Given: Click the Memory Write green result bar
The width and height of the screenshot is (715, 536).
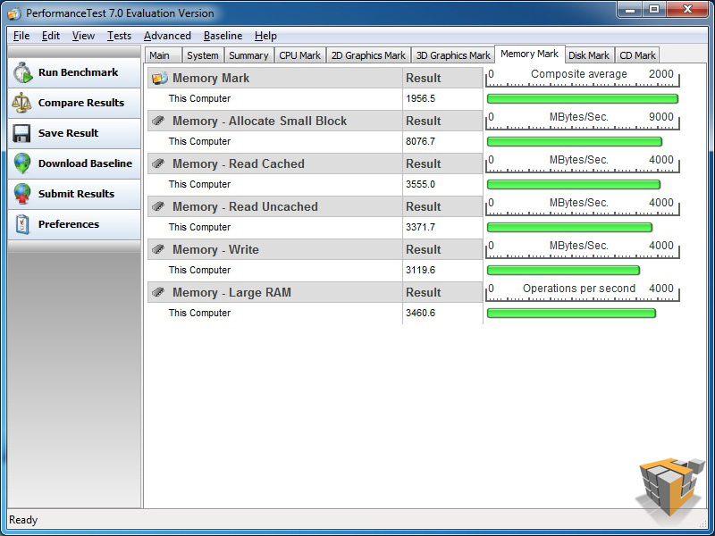Looking at the screenshot, I should 564,271.
